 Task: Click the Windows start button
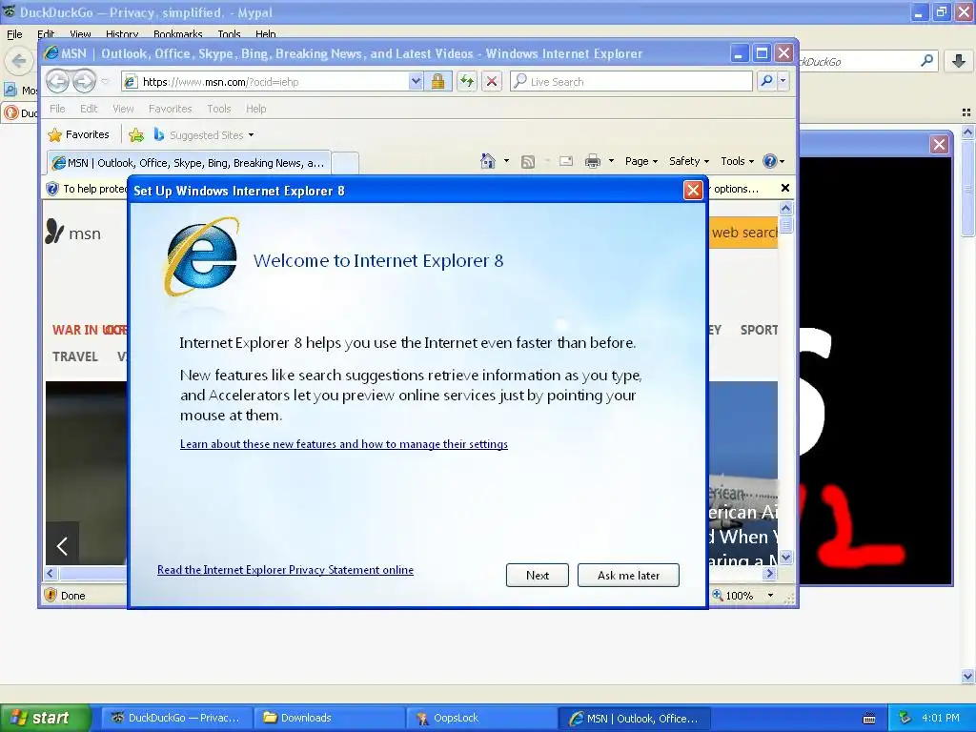click(x=46, y=718)
